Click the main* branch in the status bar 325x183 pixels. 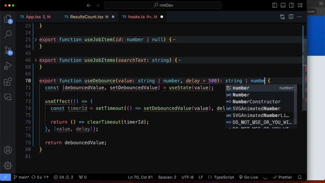[x=21, y=177]
